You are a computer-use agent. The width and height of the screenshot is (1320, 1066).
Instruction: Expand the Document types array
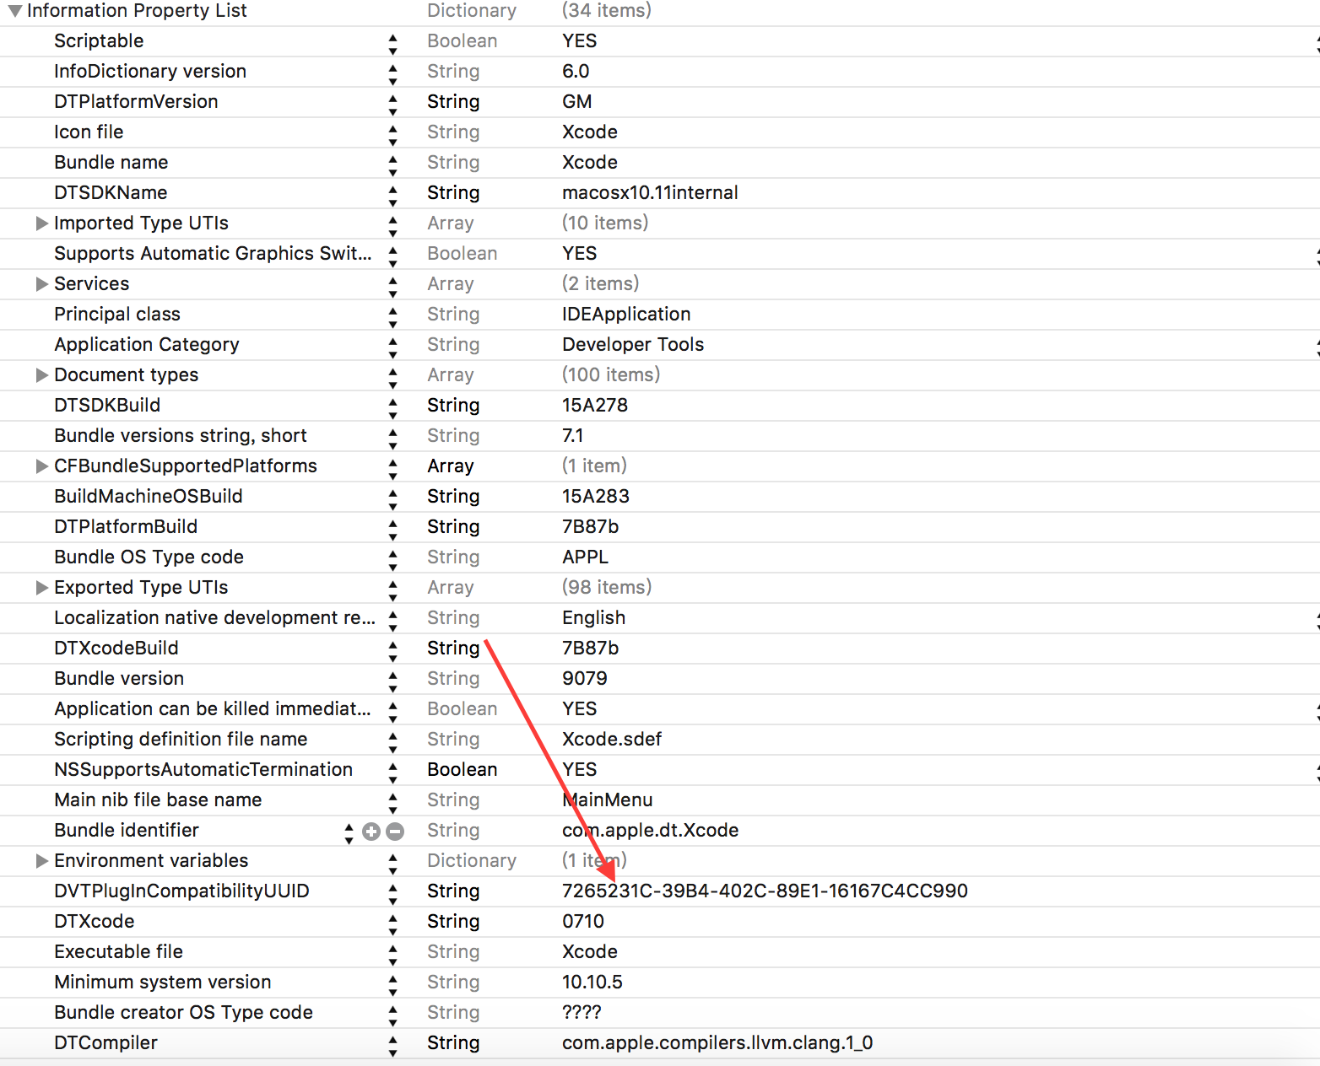click(x=41, y=375)
